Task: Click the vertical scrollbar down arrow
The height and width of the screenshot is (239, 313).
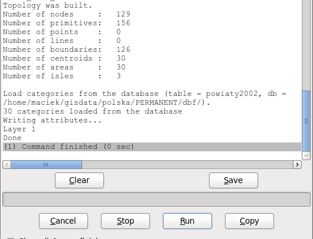Action: (307, 155)
